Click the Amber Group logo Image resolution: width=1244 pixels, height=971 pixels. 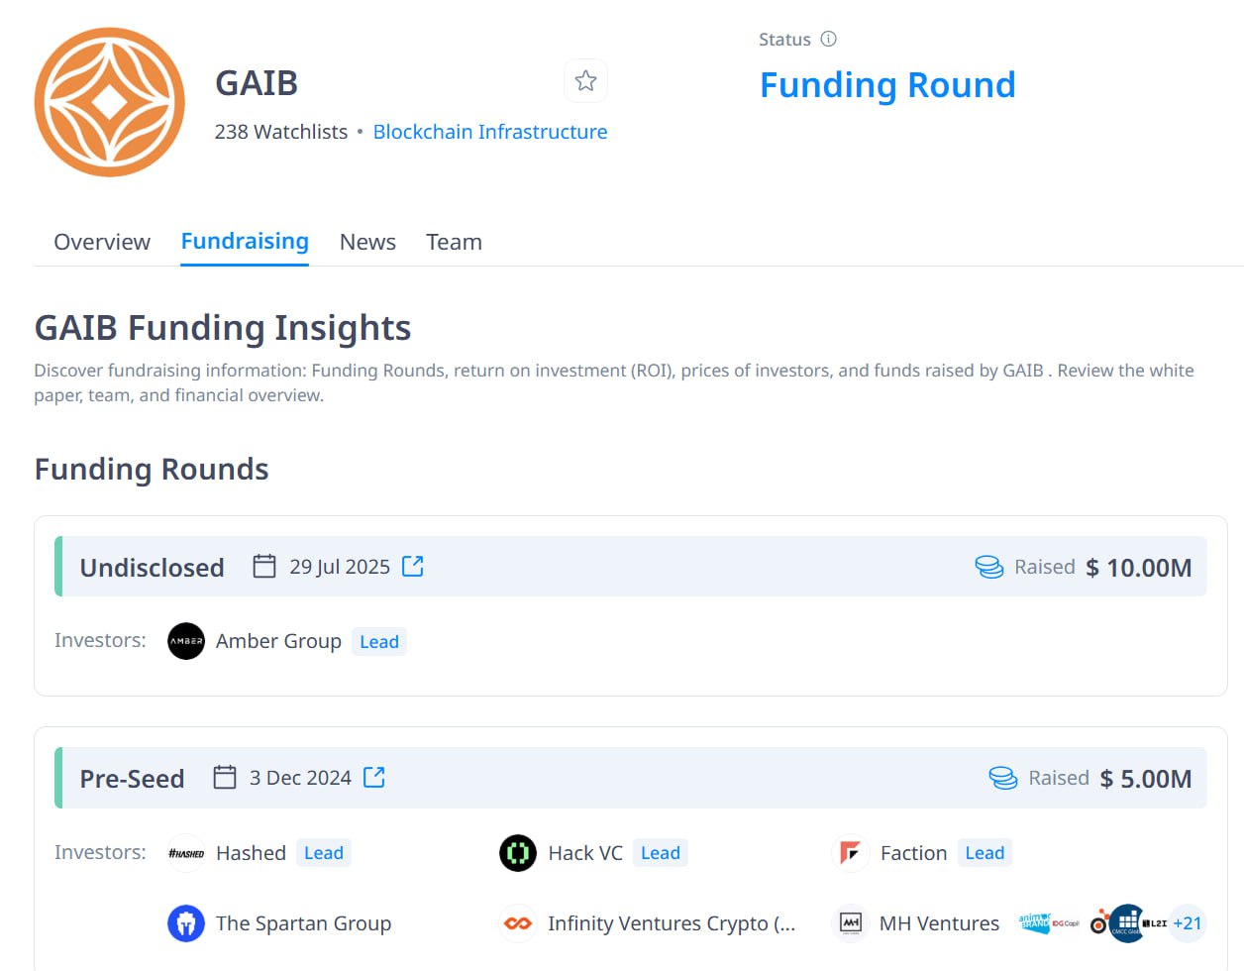click(x=186, y=641)
